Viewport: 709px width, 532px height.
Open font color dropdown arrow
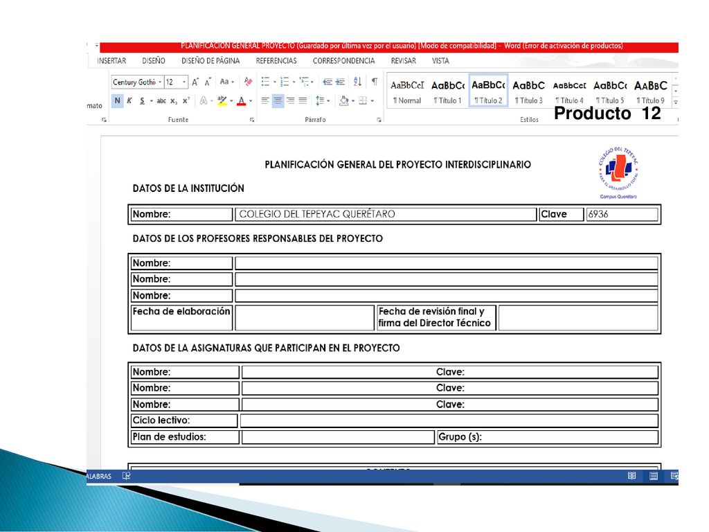click(x=251, y=101)
